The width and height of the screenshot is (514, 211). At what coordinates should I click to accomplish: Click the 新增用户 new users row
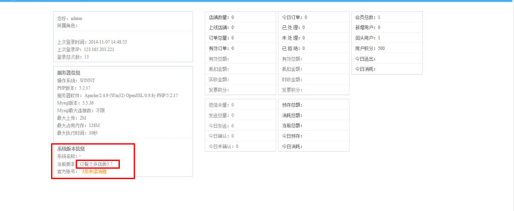[x=387, y=28]
